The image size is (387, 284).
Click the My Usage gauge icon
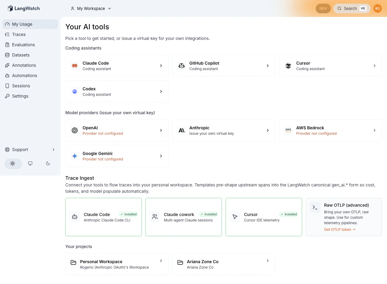tap(7, 24)
